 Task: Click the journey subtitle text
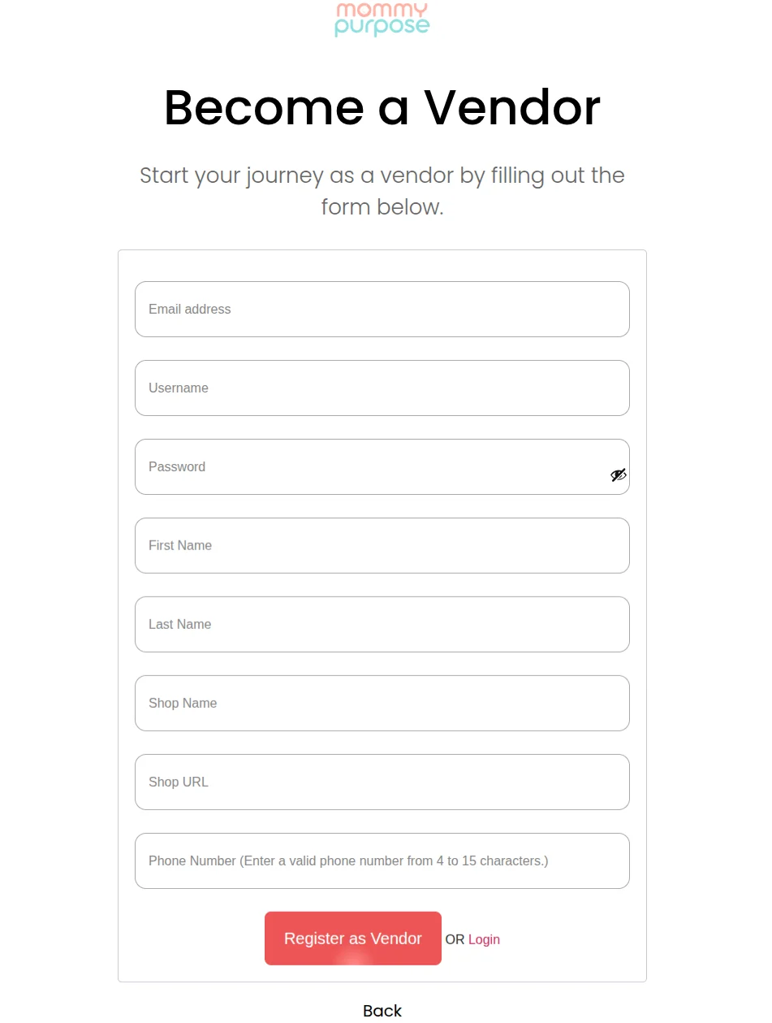tap(382, 191)
